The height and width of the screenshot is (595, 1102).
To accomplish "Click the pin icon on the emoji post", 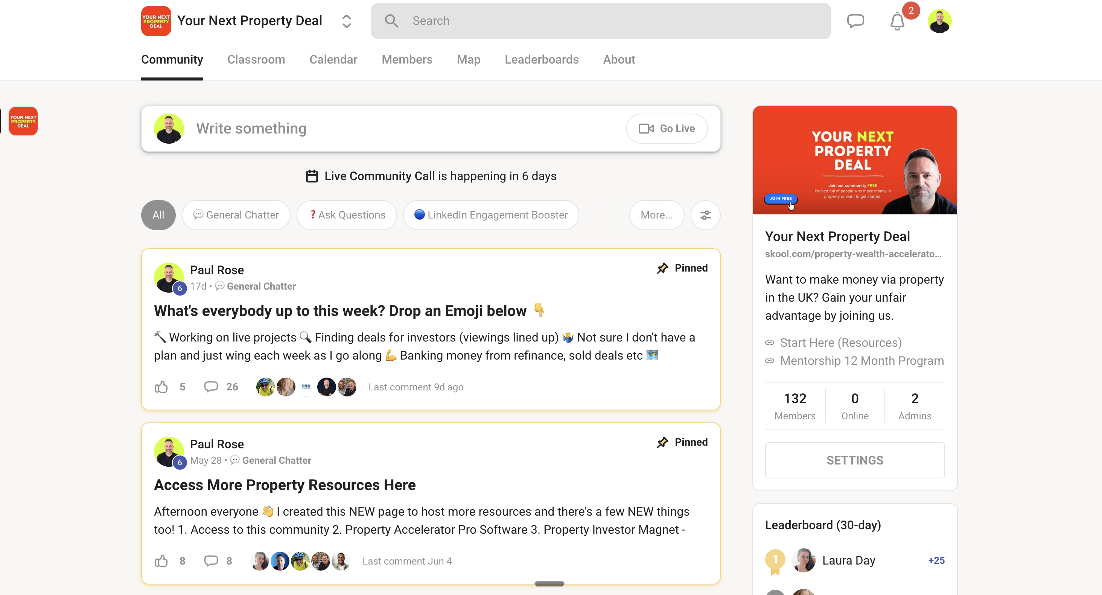I will 662,268.
